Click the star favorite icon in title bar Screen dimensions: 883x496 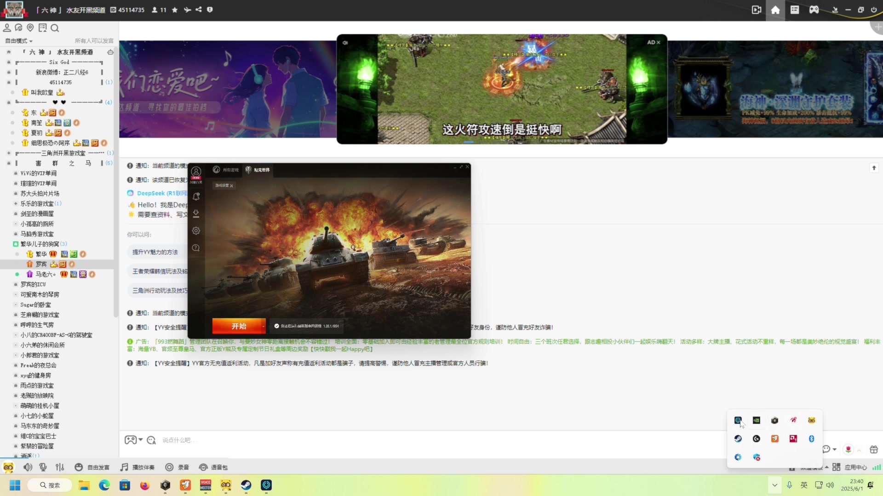pos(175,10)
